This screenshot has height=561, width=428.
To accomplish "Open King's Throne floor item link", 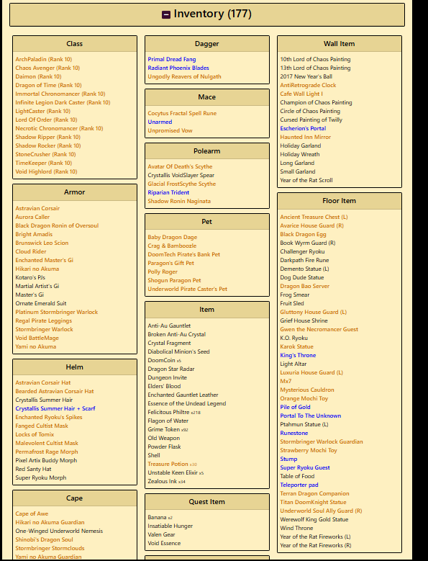I will tap(298, 355).
